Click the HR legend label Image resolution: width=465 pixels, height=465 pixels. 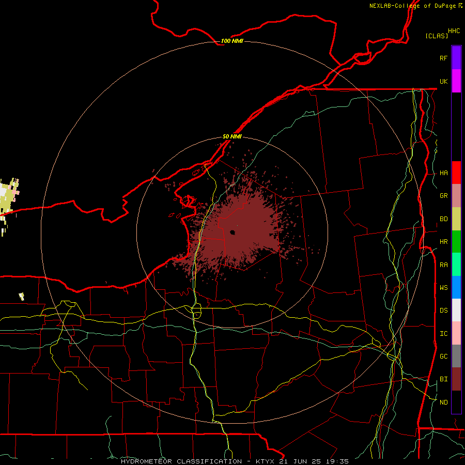(443, 242)
